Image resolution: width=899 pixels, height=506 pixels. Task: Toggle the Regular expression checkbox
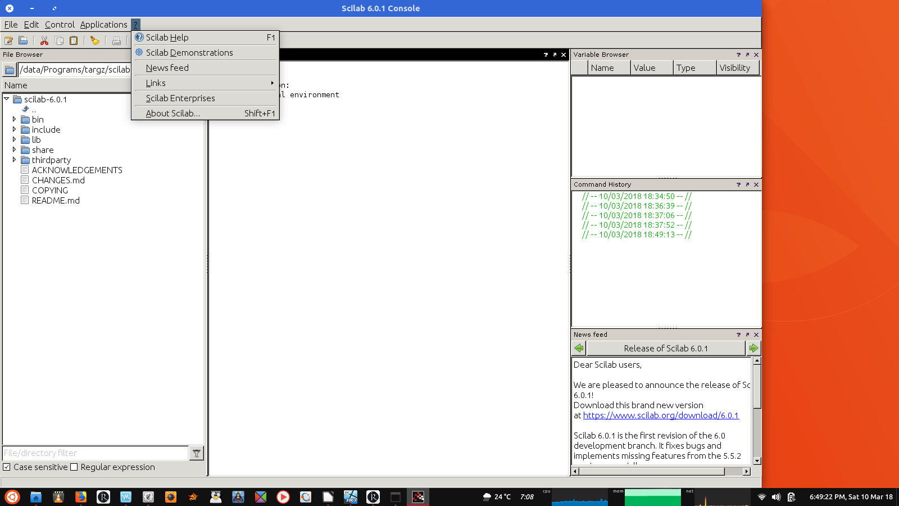click(74, 467)
